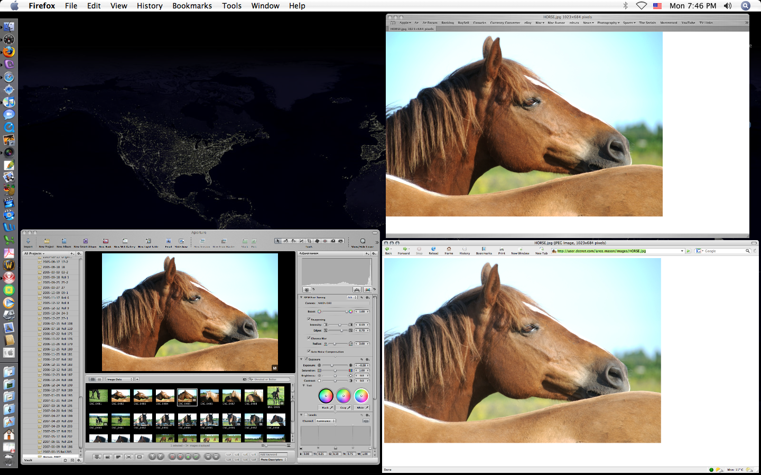Image resolution: width=761 pixels, height=475 pixels.
Task: Click the Gray tint eyedropper button
Action: [x=344, y=407]
